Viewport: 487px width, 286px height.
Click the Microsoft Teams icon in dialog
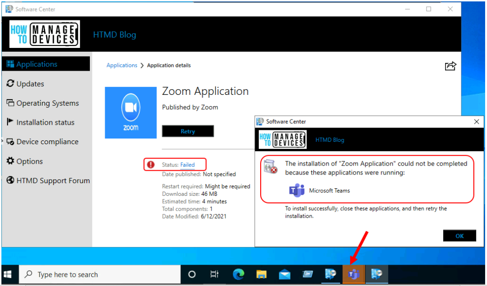[x=297, y=191]
